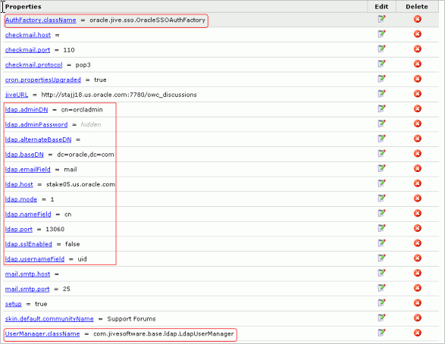445x344 pixels.
Task: Click the Properties column header
Action: (24, 7)
